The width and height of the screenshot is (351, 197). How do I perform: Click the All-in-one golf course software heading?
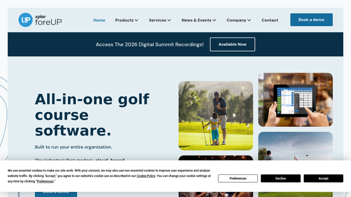[x=92, y=115]
